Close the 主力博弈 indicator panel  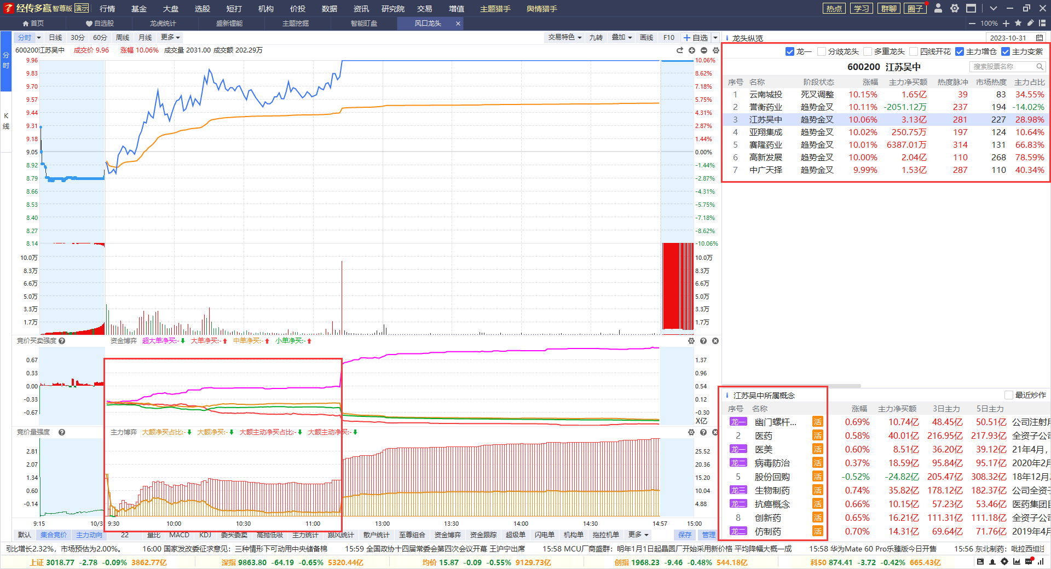pyautogui.click(x=715, y=432)
